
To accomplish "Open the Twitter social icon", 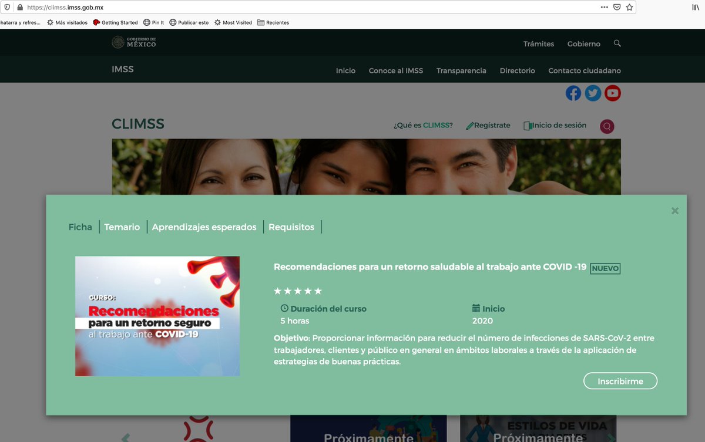I will click(593, 93).
